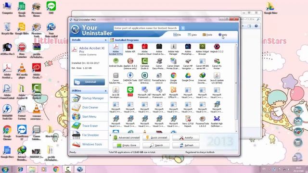Select AppServ 8.5.0 in the list
The height and width of the screenshot is (173, 308).
click(130, 64)
